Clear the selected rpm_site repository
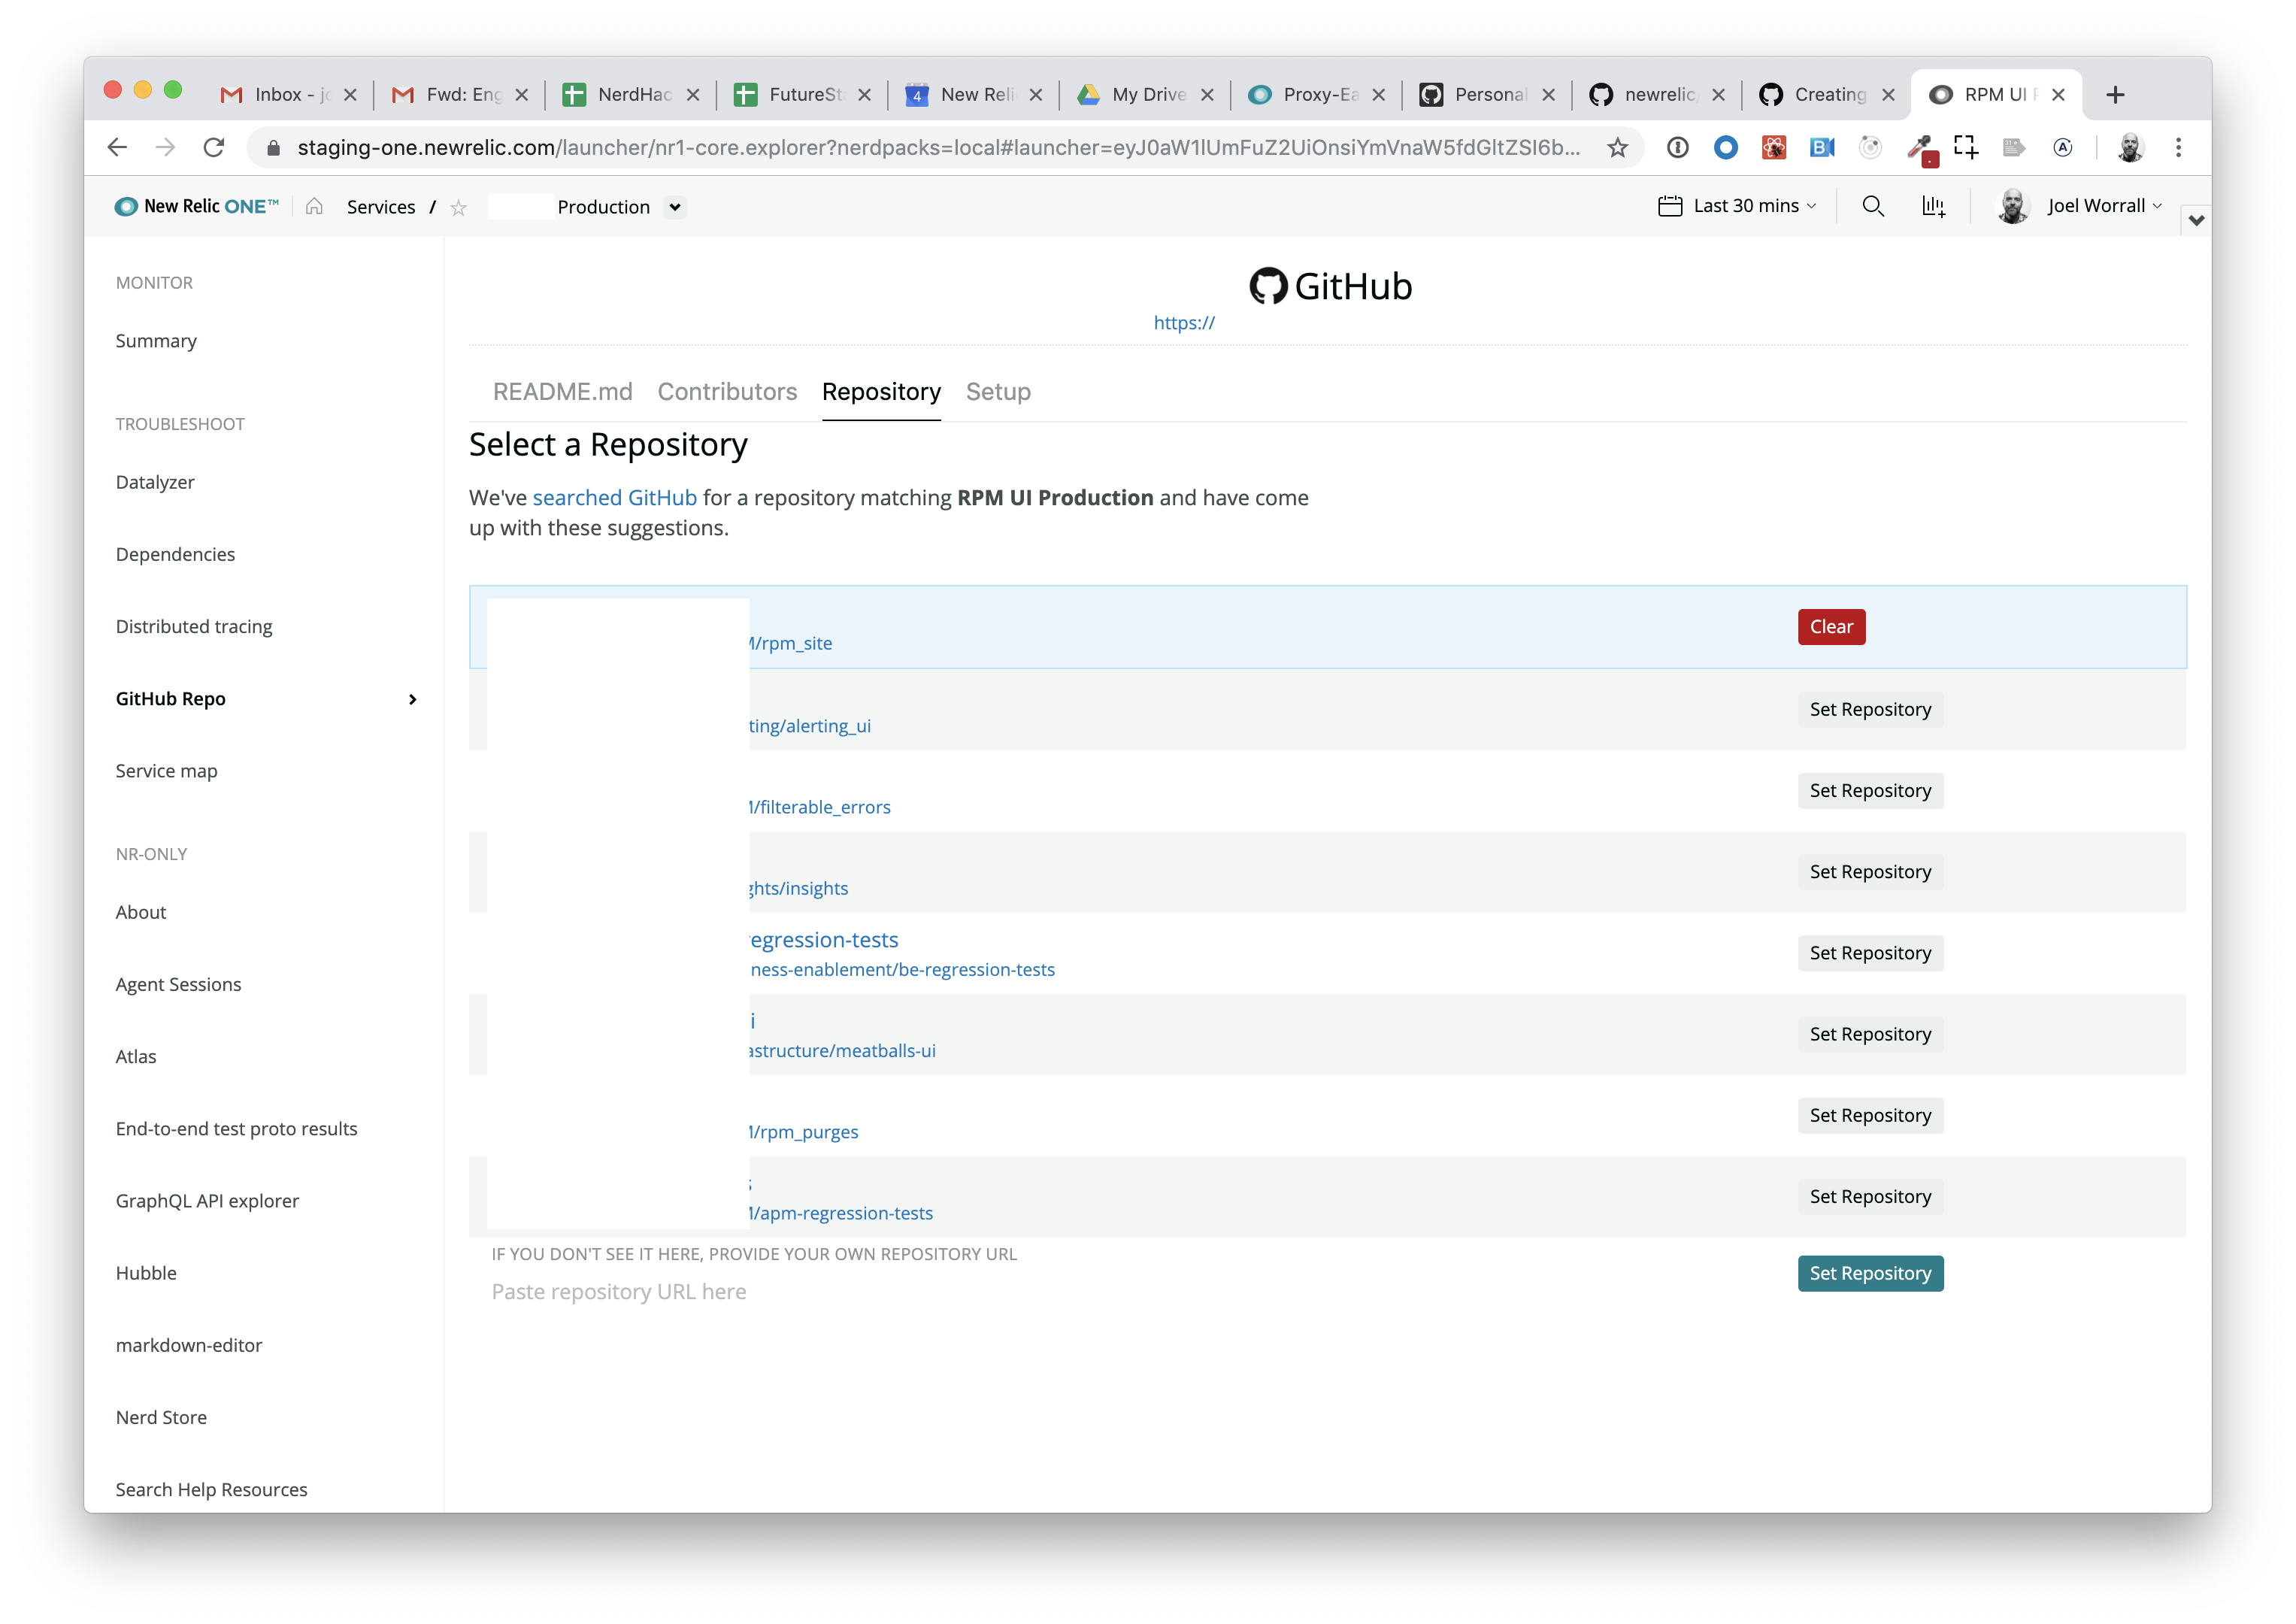Image resolution: width=2296 pixels, height=1624 pixels. (x=1830, y=627)
